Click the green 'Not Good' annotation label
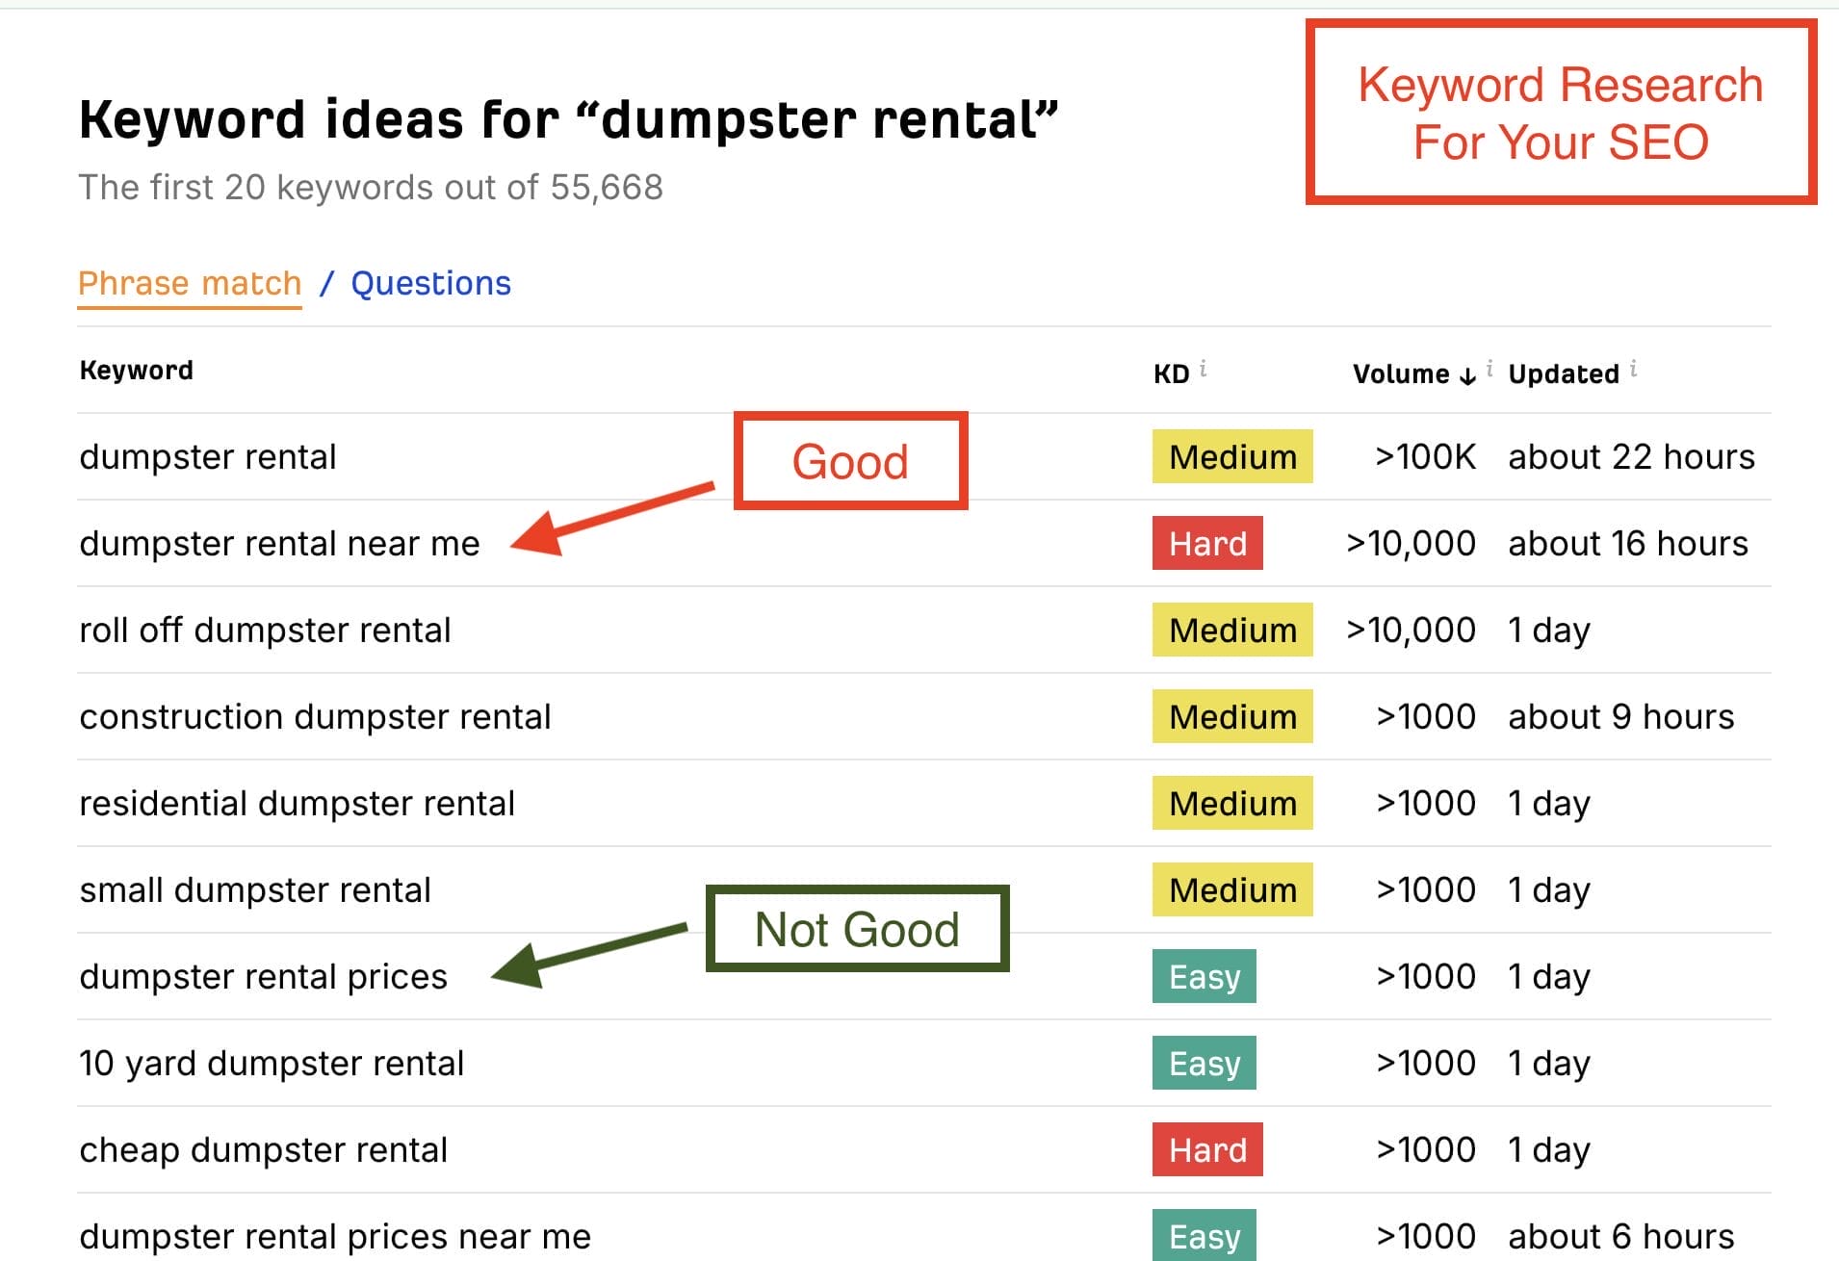 click(x=857, y=929)
